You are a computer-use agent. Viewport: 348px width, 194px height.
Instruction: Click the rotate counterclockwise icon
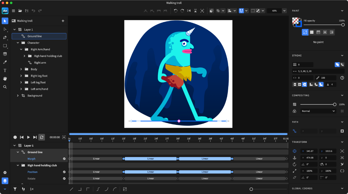(x=175, y=11)
